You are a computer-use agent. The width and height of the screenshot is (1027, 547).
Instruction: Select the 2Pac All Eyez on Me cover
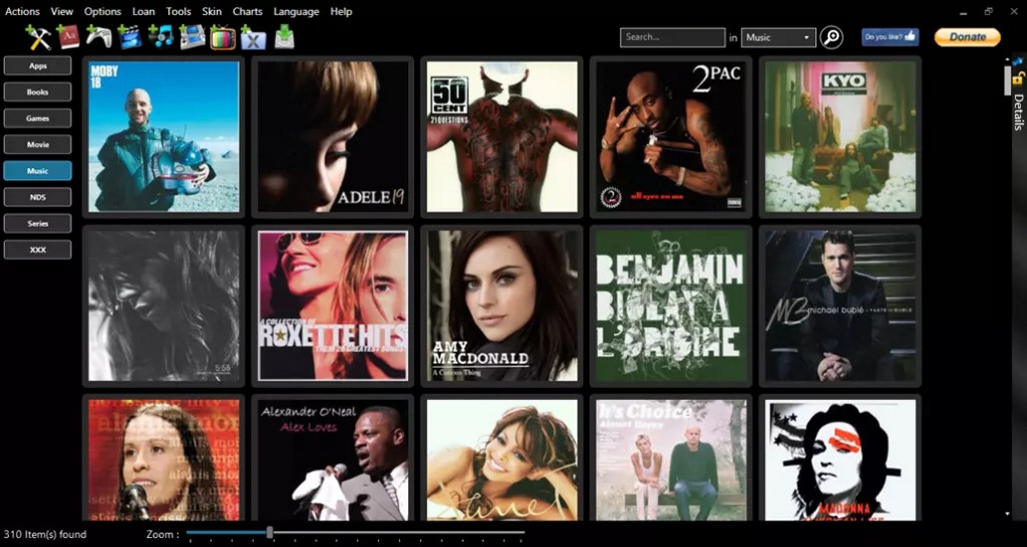[x=672, y=137]
